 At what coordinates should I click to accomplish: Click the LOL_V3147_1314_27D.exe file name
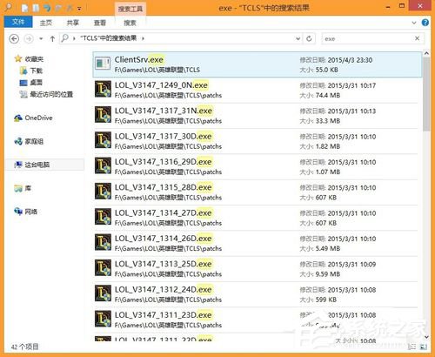click(163, 212)
